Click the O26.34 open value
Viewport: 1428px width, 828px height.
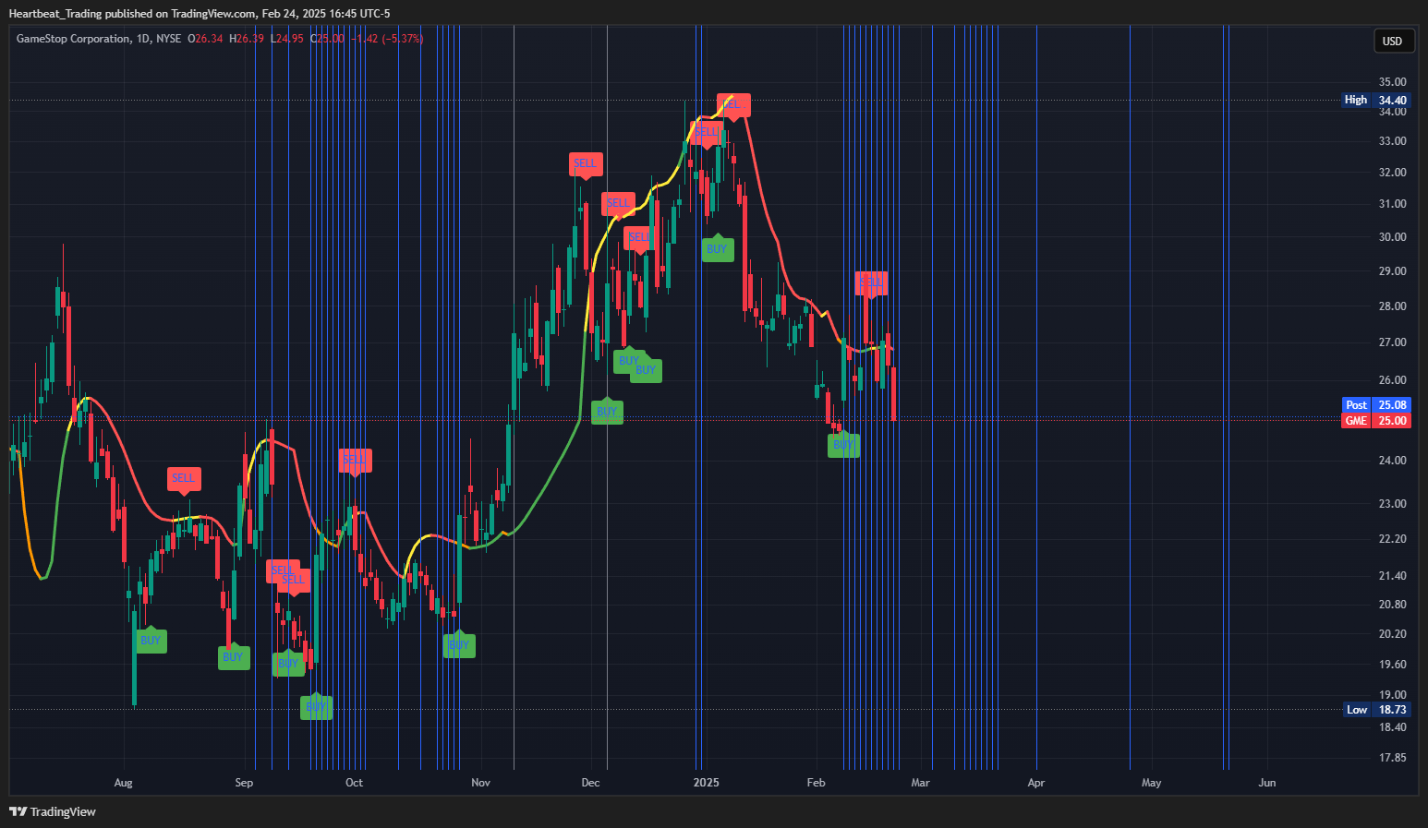click(205, 39)
